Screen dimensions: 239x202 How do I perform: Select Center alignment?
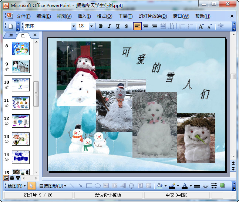[x=146, y=26]
